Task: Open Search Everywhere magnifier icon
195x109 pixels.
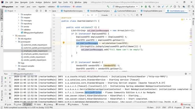Action: [193, 7]
